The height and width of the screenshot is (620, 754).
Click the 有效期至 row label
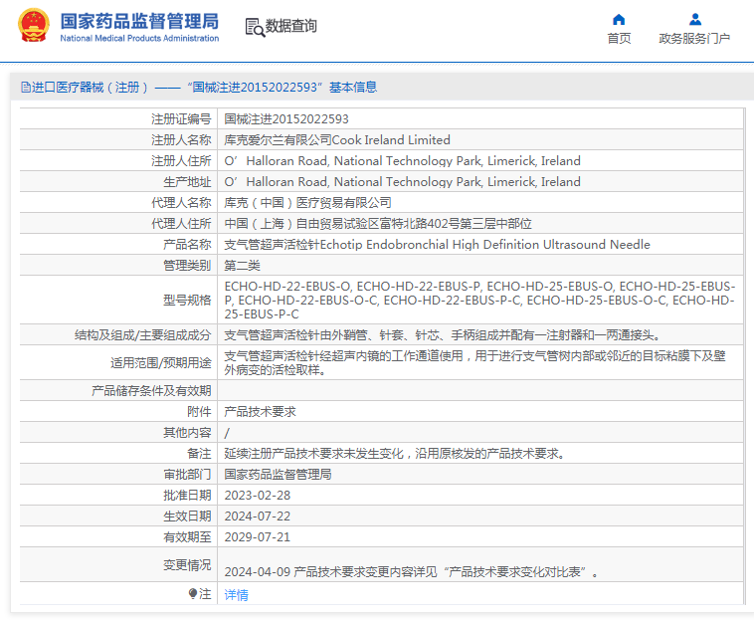(x=187, y=537)
